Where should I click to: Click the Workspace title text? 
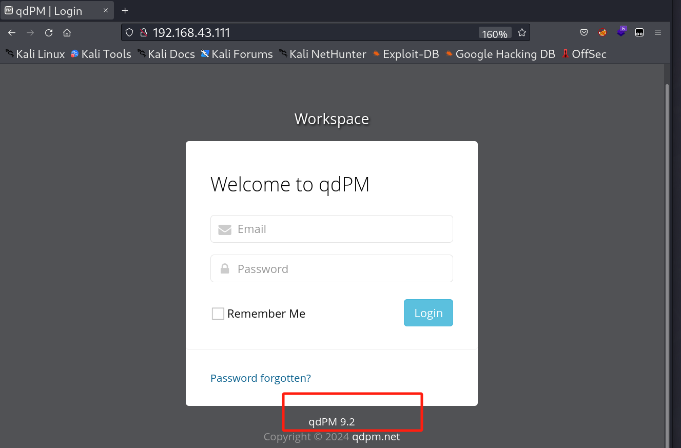(x=332, y=119)
